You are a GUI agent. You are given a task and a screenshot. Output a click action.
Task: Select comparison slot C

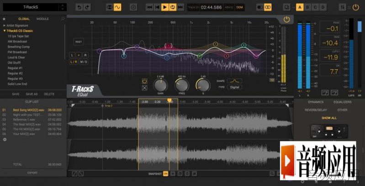pyautogui.click(x=315, y=7)
